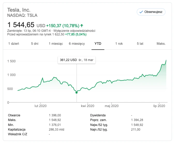The width and height of the screenshot is (174, 143).
Task: Switch to the 1 rok tab
Action: (x=119, y=44)
